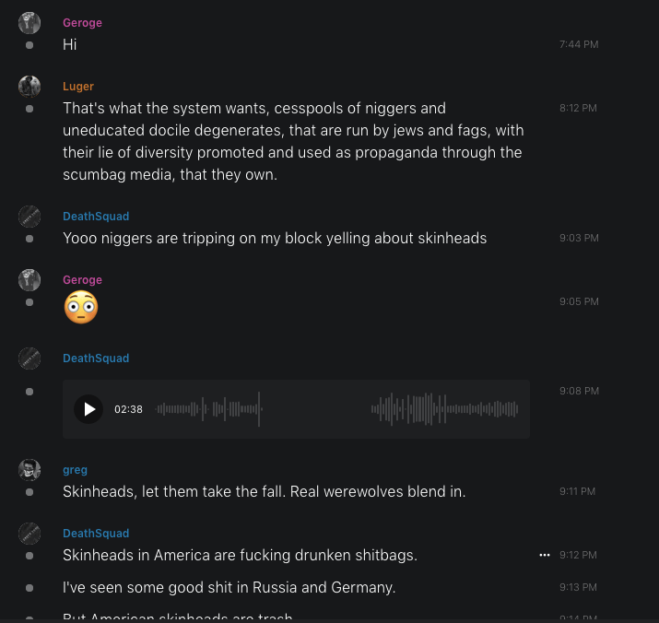This screenshot has height=623, width=659.
Task: Click DeathSquad's name above the voice message
Action: coord(96,359)
